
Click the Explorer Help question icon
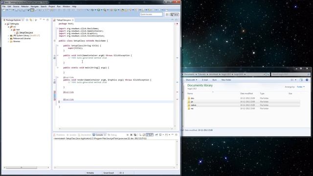pos(307,80)
